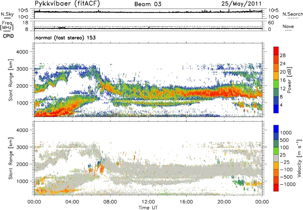Screen dimensions: 303x210
Task: Click the '28' tick on power colorbar
Action: [x=283, y=55]
